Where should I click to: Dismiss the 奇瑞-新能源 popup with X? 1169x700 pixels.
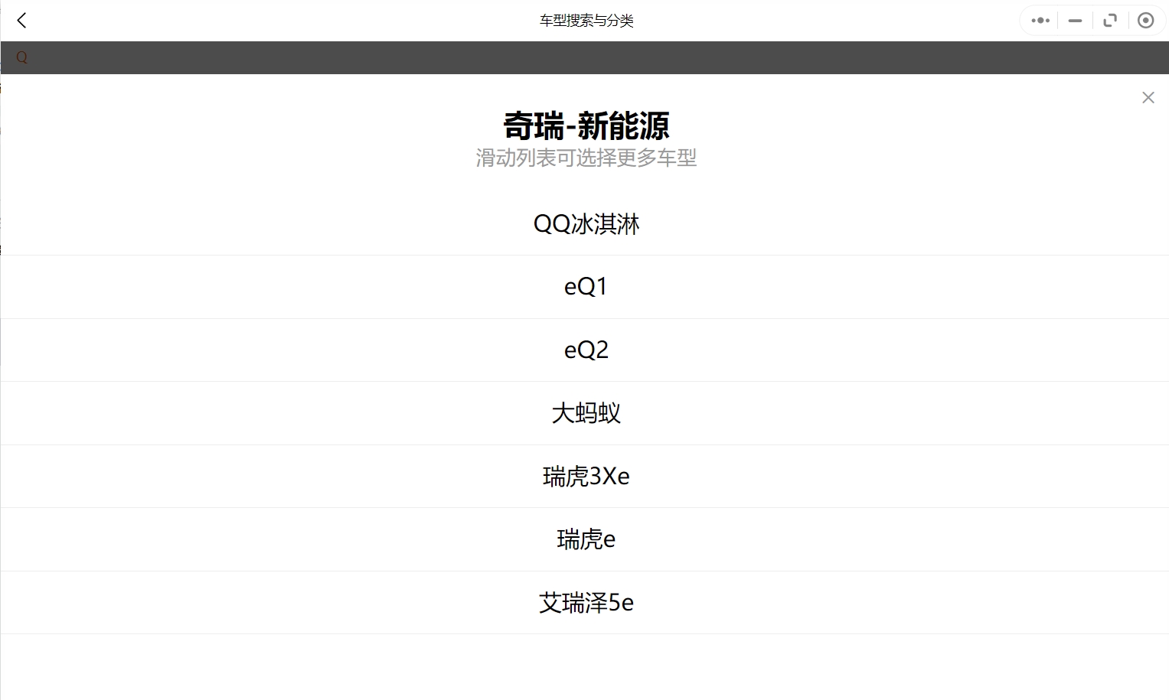[1148, 97]
